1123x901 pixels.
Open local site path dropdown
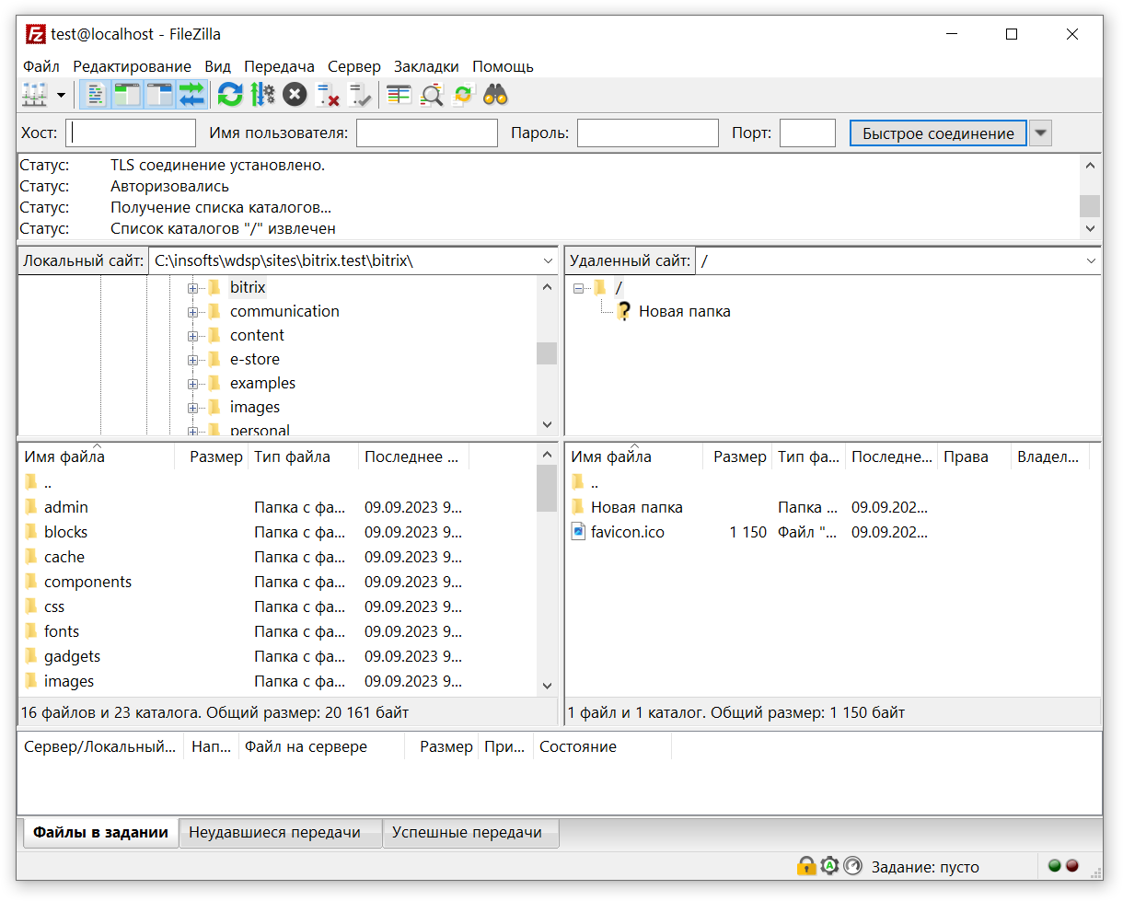coord(548,261)
